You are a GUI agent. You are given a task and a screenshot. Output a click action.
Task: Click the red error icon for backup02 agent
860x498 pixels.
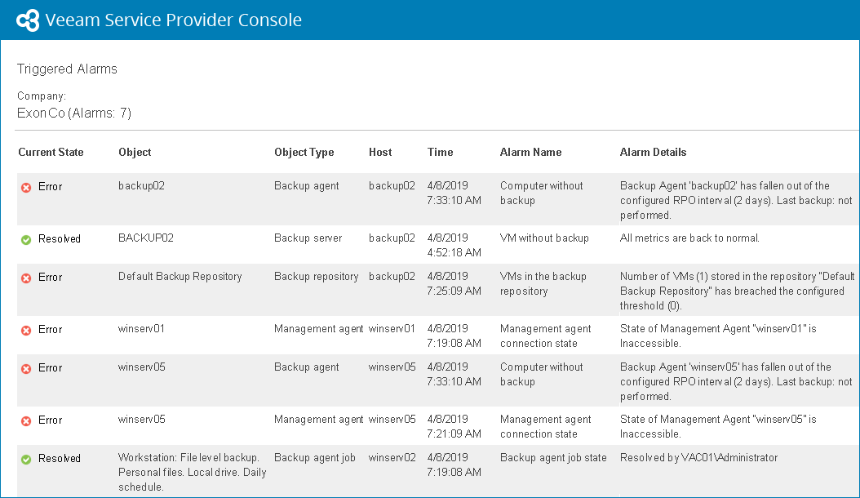(x=26, y=187)
